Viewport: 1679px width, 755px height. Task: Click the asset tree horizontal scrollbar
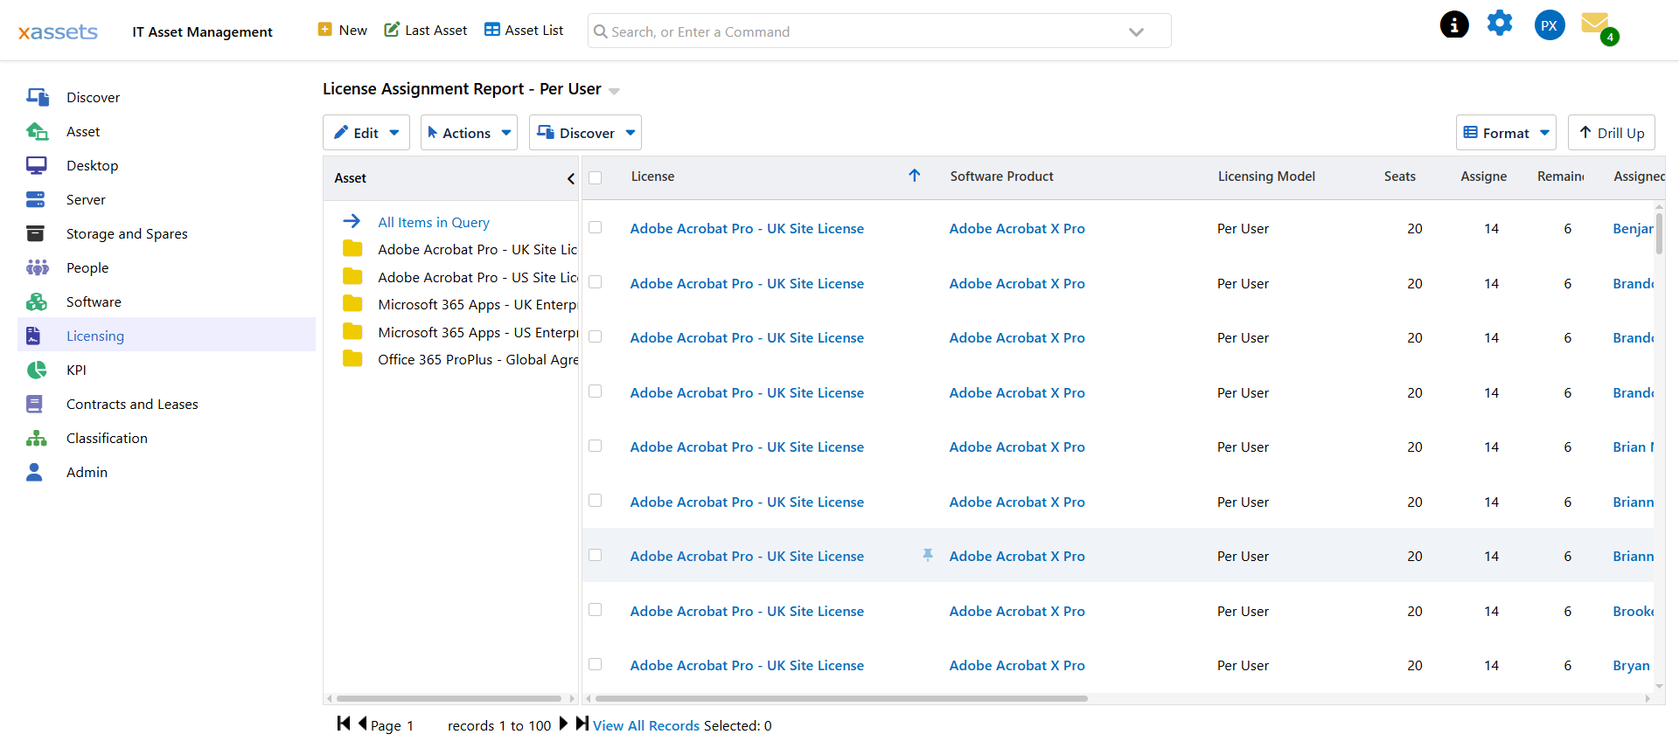coord(449,698)
